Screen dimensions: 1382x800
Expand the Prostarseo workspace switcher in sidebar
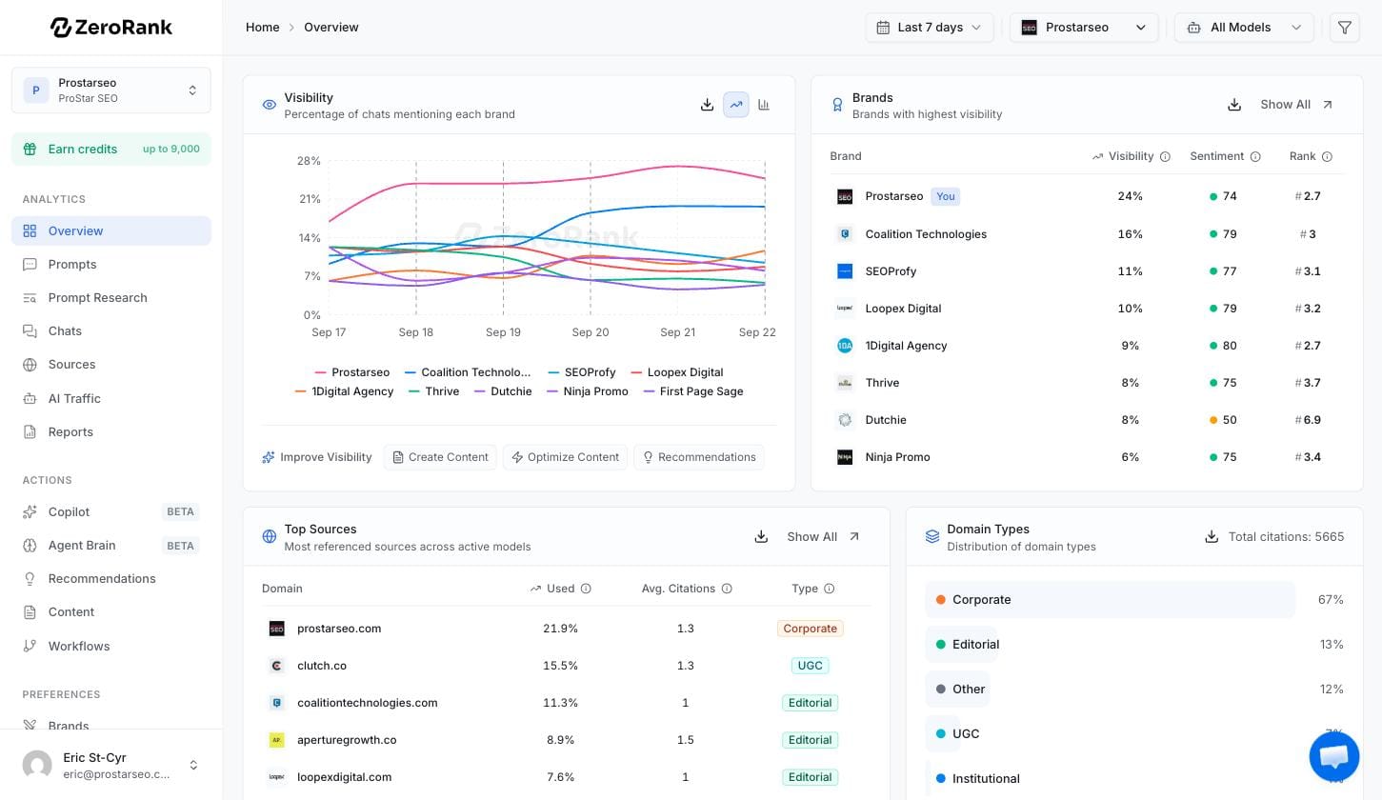coord(111,90)
